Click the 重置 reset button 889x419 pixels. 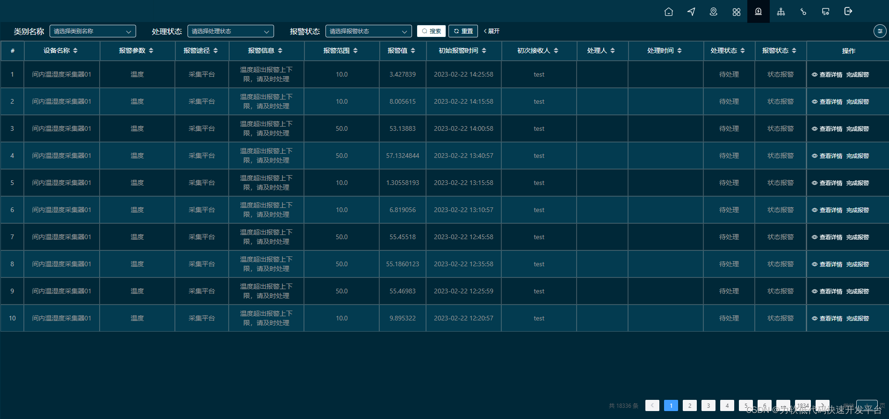pyautogui.click(x=463, y=31)
